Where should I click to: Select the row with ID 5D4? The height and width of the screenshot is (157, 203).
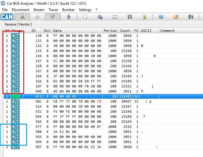(103, 142)
